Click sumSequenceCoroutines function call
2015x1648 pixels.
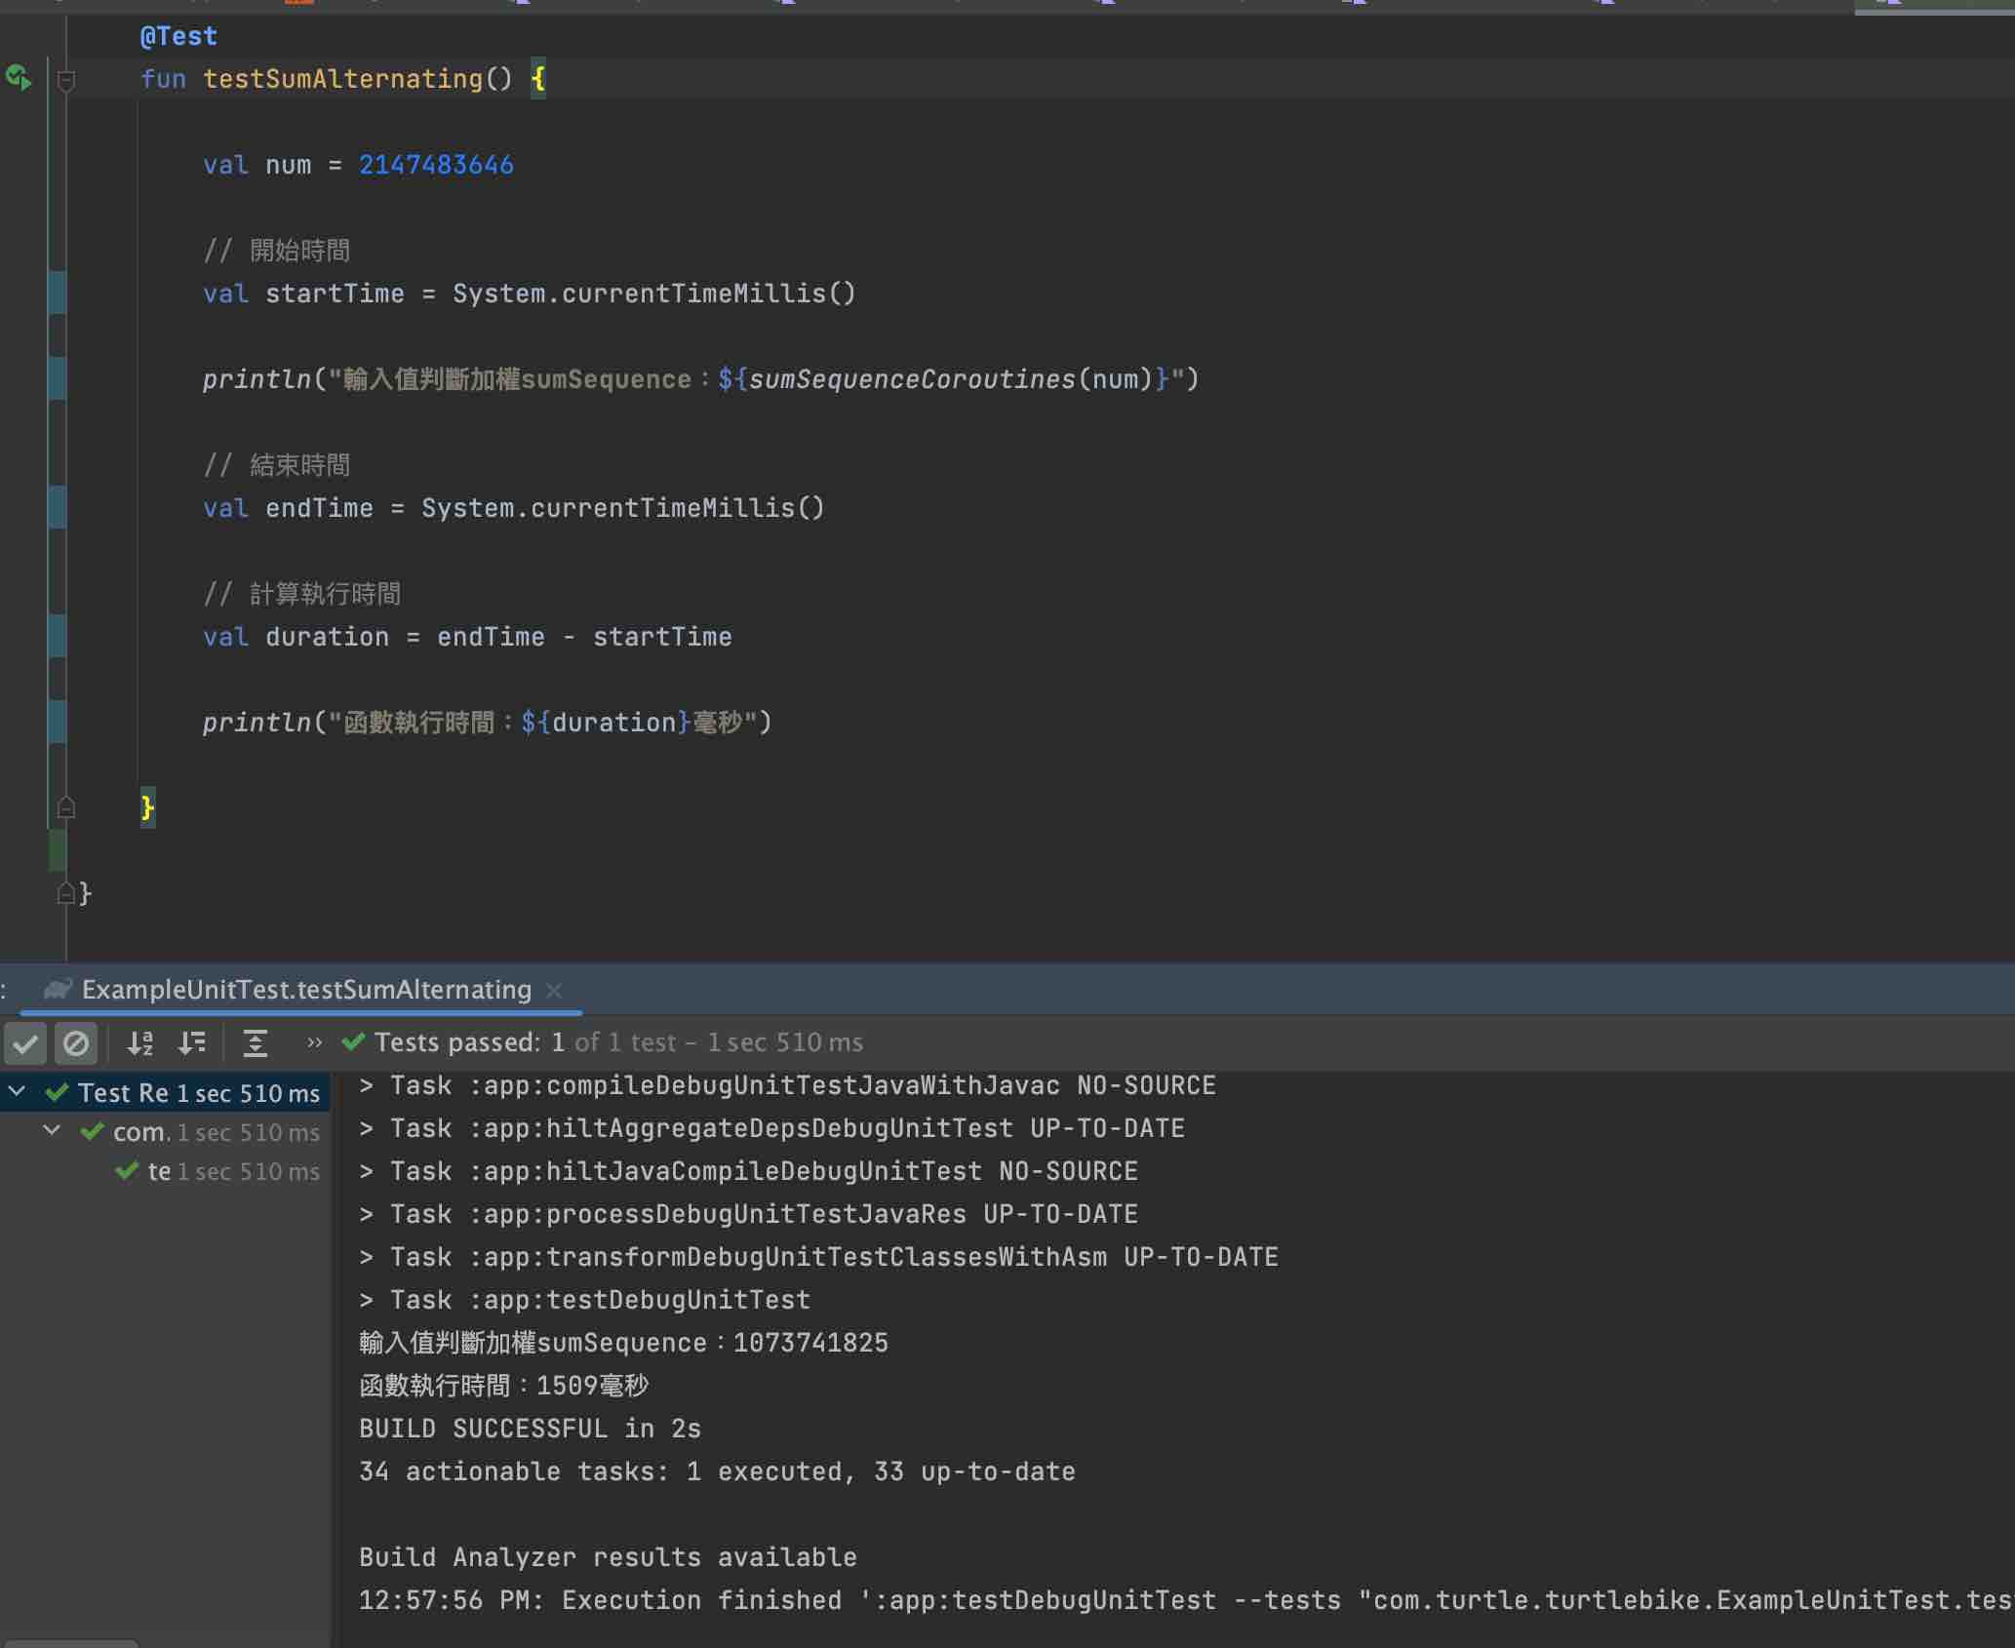point(912,379)
